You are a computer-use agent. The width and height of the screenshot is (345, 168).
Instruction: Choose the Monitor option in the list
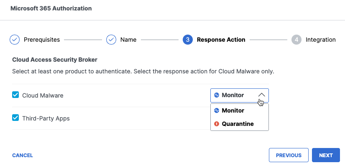(240, 110)
